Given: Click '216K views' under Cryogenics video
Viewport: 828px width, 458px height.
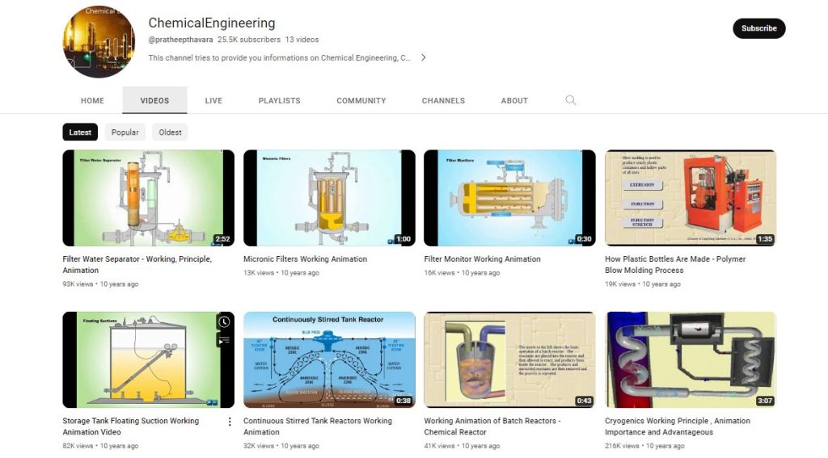Looking at the screenshot, I should (622, 446).
